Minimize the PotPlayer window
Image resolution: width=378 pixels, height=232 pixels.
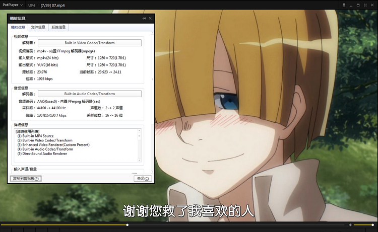(351, 5)
